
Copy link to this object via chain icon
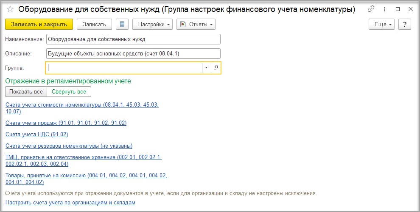pyautogui.click(x=371, y=9)
